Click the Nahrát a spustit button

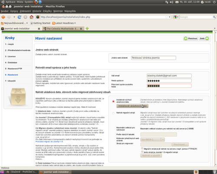pos(151,156)
